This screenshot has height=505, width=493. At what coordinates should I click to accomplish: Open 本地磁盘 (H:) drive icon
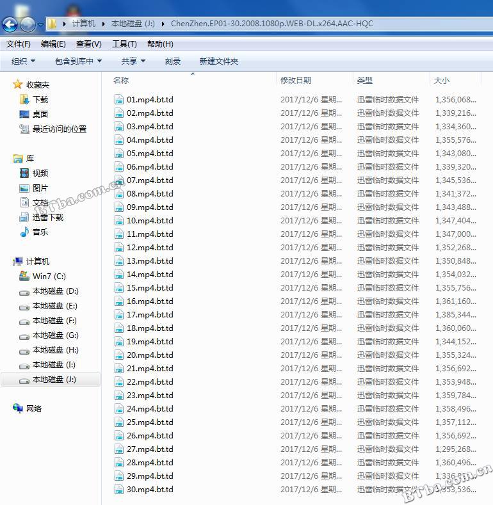pyautogui.click(x=24, y=351)
